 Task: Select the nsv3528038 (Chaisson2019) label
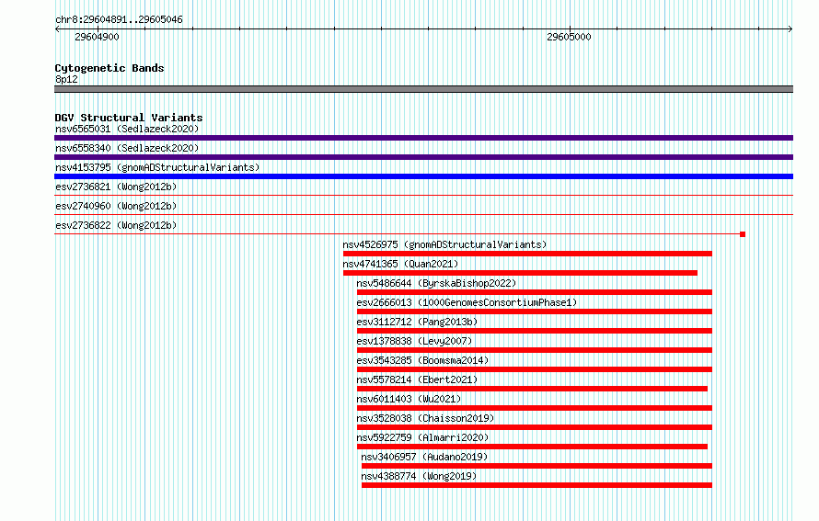tap(425, 418)
